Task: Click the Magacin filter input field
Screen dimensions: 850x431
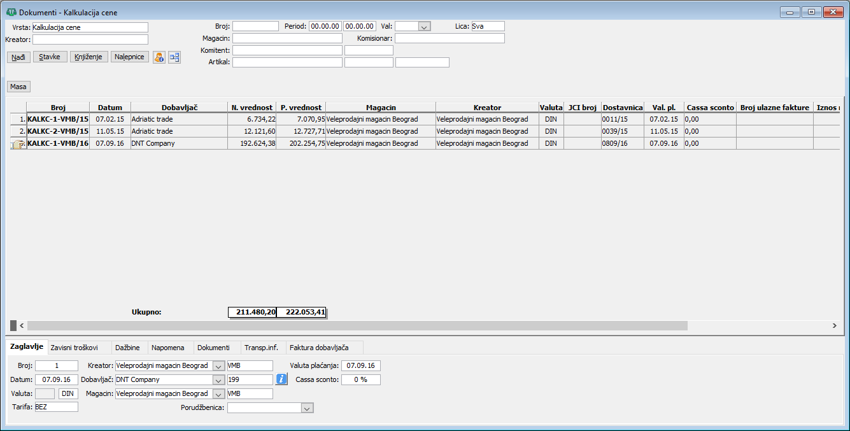Action: click(x=287, y=38)
